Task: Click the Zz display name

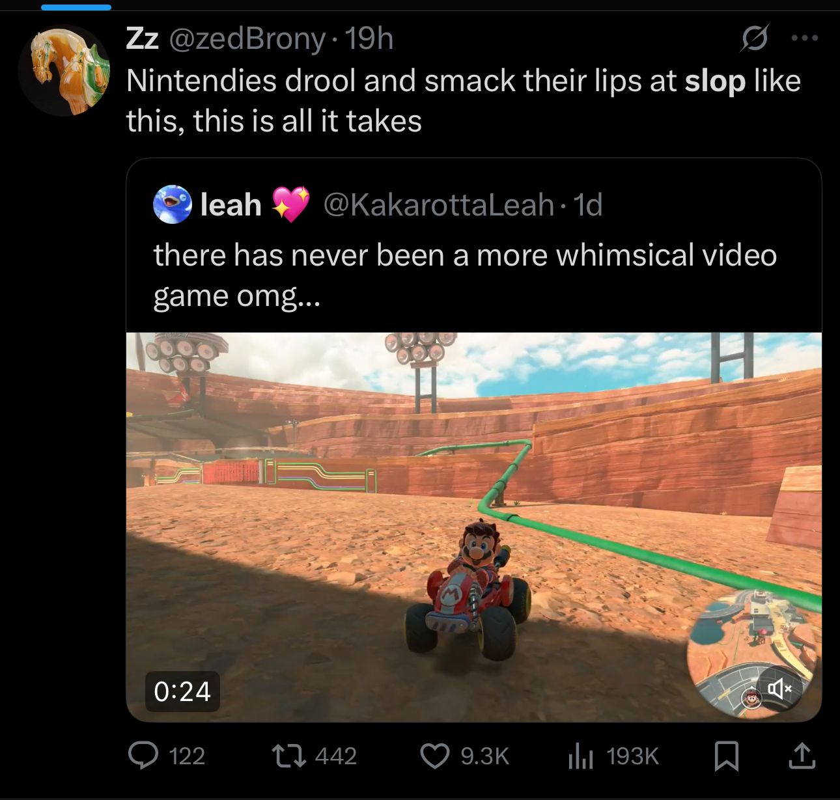Action: (x=143, y=38)
